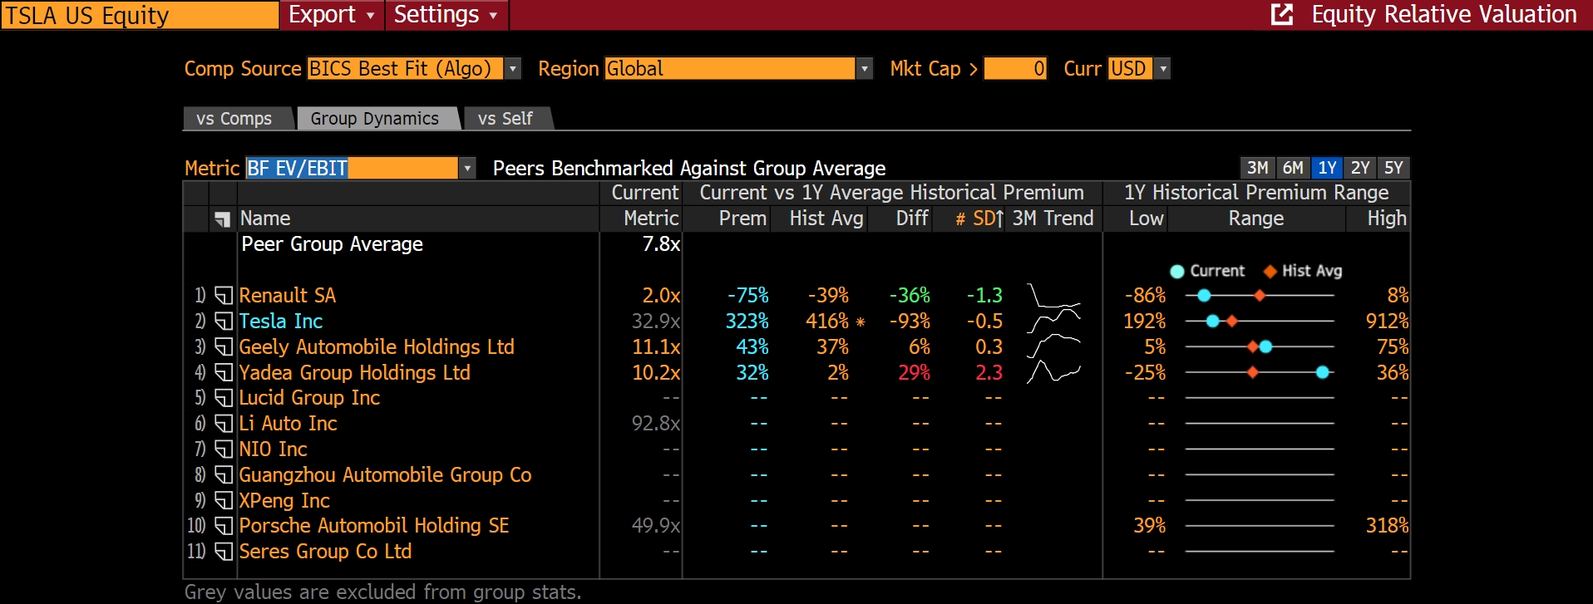Select the 6M time range

point(1293,168)
